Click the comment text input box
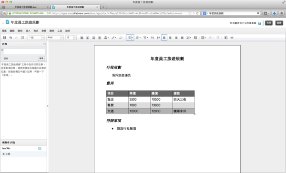This screenshot has height=173, width=286. pos(24,51)
